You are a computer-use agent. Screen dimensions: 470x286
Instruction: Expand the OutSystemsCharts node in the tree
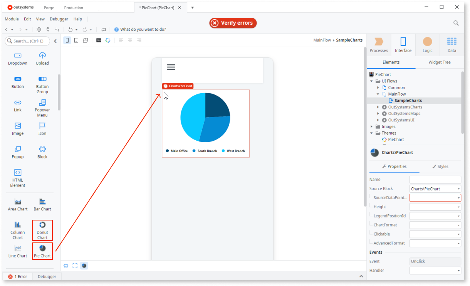pyautogui.click(x=378, y=107)
